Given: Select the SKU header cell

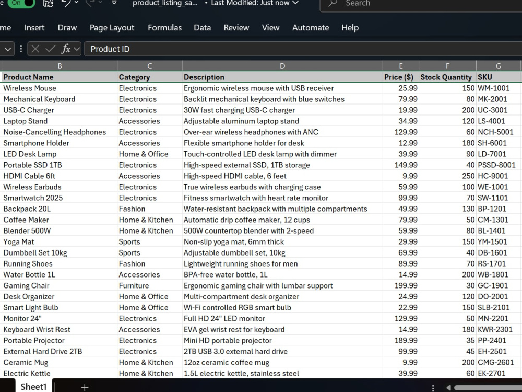Looking at the screenshot, I should [x=499, y=77].
